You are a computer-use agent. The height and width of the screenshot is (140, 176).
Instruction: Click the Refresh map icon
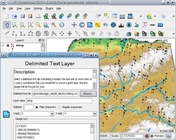62,25
